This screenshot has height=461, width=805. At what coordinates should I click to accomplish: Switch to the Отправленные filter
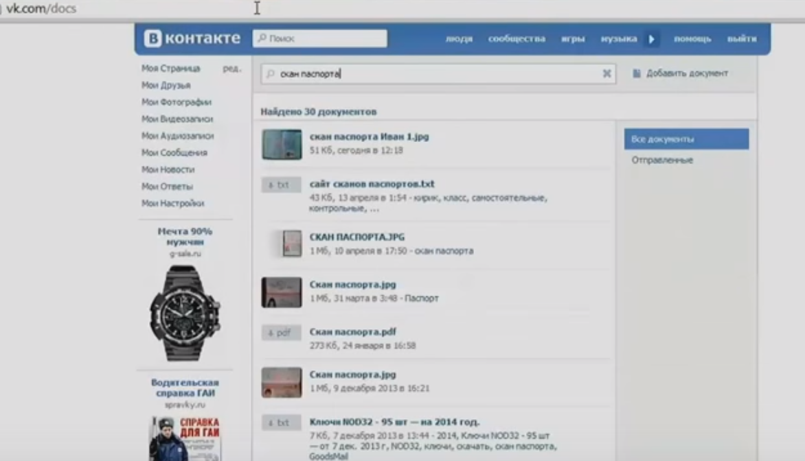coord(662,160)
